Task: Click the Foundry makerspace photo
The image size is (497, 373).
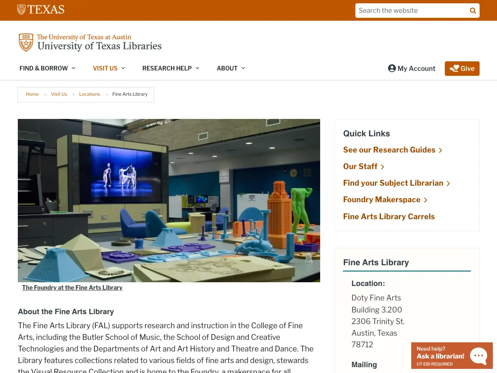Action: tap(169, 201)
